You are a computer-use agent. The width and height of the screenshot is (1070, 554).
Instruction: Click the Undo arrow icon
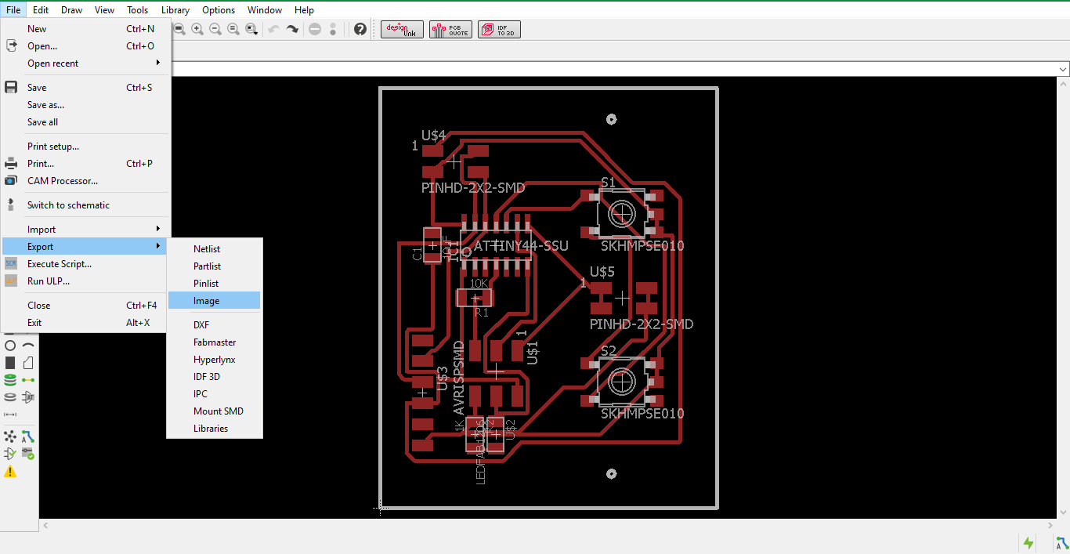tap(274, 29)
